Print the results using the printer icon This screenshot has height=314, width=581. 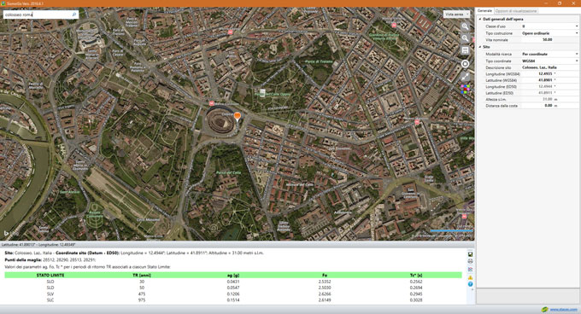[x=470, y=261]
